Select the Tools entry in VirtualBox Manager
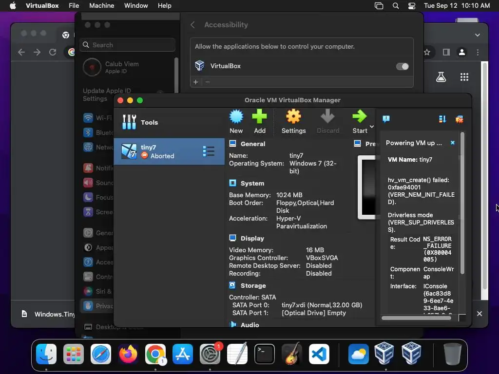Viewport: 499px width, 374px height. (x=169, y=122)
